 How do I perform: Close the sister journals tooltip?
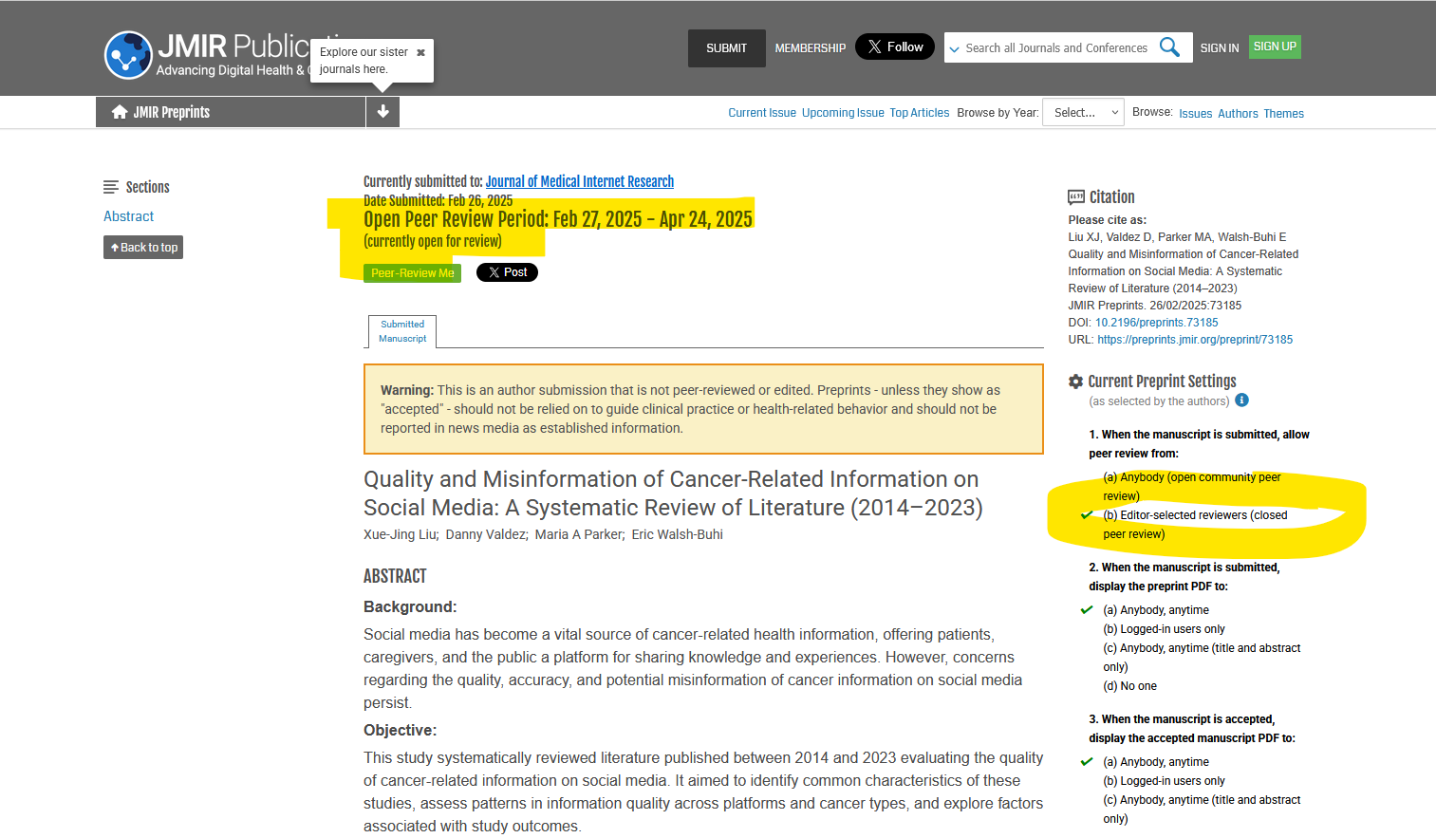420,52
